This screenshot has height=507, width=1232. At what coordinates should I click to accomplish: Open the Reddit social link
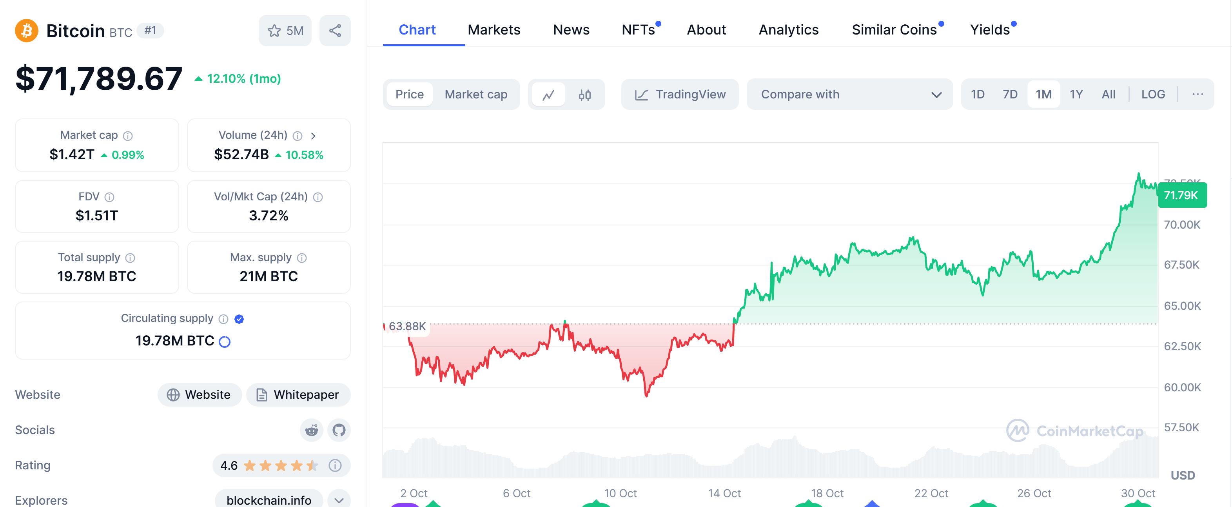click(311, 430)
